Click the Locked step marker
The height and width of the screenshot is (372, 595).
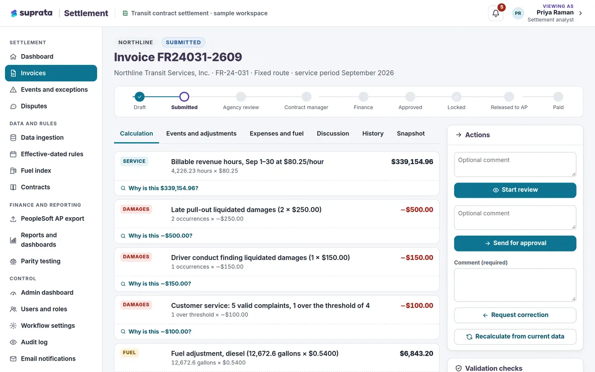pyautogui.click(x=457, y=97)
